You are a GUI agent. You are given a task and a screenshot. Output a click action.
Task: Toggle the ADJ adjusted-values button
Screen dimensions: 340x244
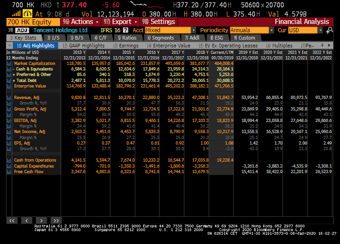(22, 30)
